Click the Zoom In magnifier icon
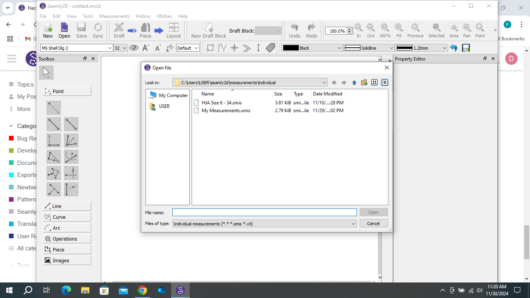The width and height of the screenshot is (530, 298). coord(359,28)
